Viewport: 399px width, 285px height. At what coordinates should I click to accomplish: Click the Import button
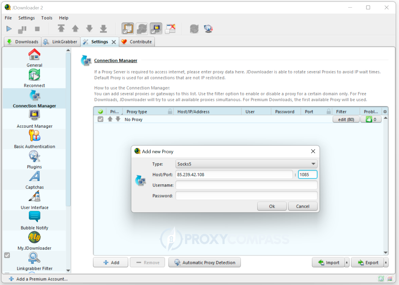[328, 262]
